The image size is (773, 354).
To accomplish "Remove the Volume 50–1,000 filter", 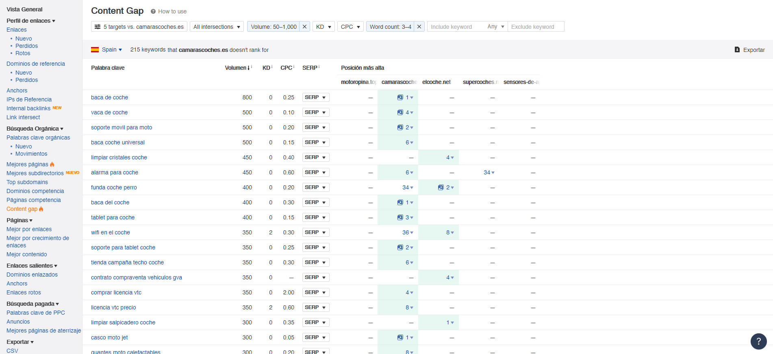I will point(304,27).
